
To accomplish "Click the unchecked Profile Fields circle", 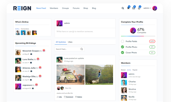I will pos(123,41).
